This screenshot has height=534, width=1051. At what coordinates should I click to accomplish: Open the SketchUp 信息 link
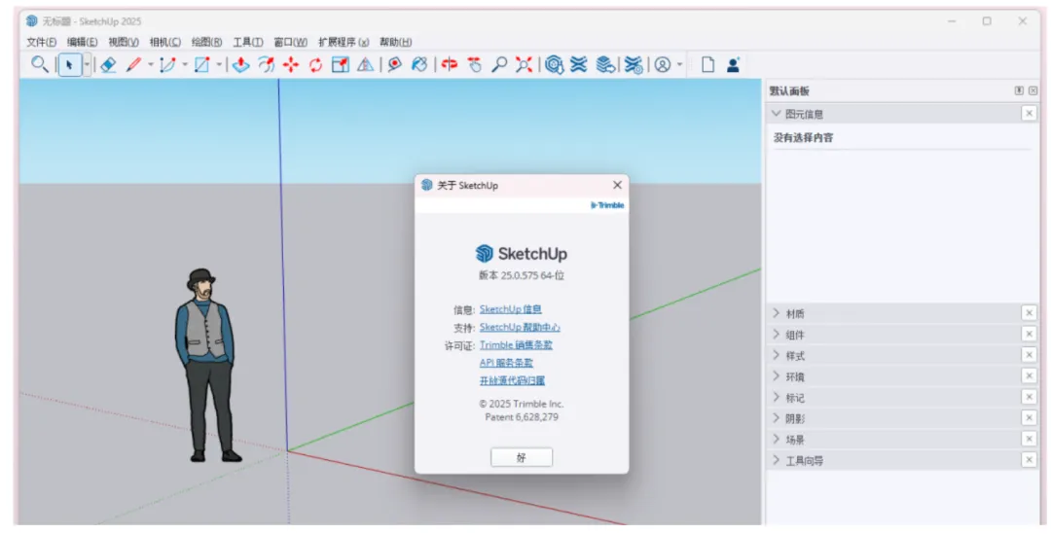coord(511,309)
